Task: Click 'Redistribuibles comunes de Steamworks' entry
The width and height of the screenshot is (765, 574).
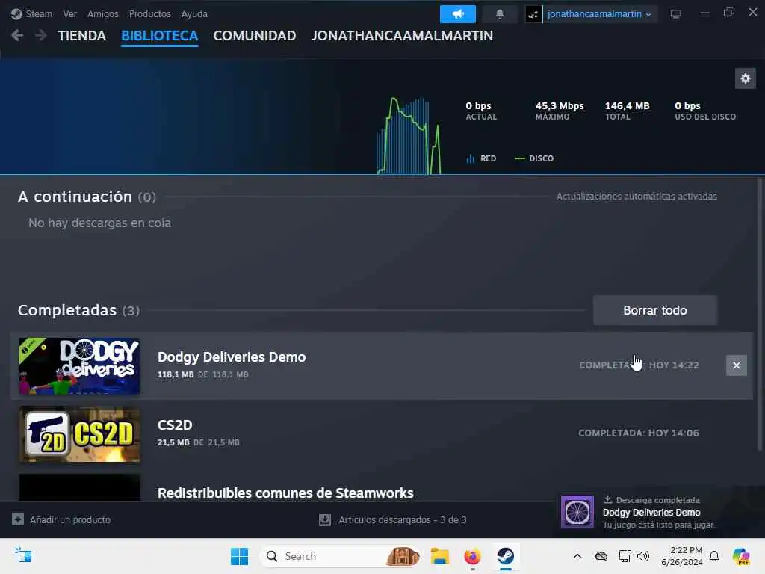Action: (285, 493)
